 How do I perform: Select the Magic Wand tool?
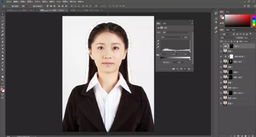pos(3,24)
